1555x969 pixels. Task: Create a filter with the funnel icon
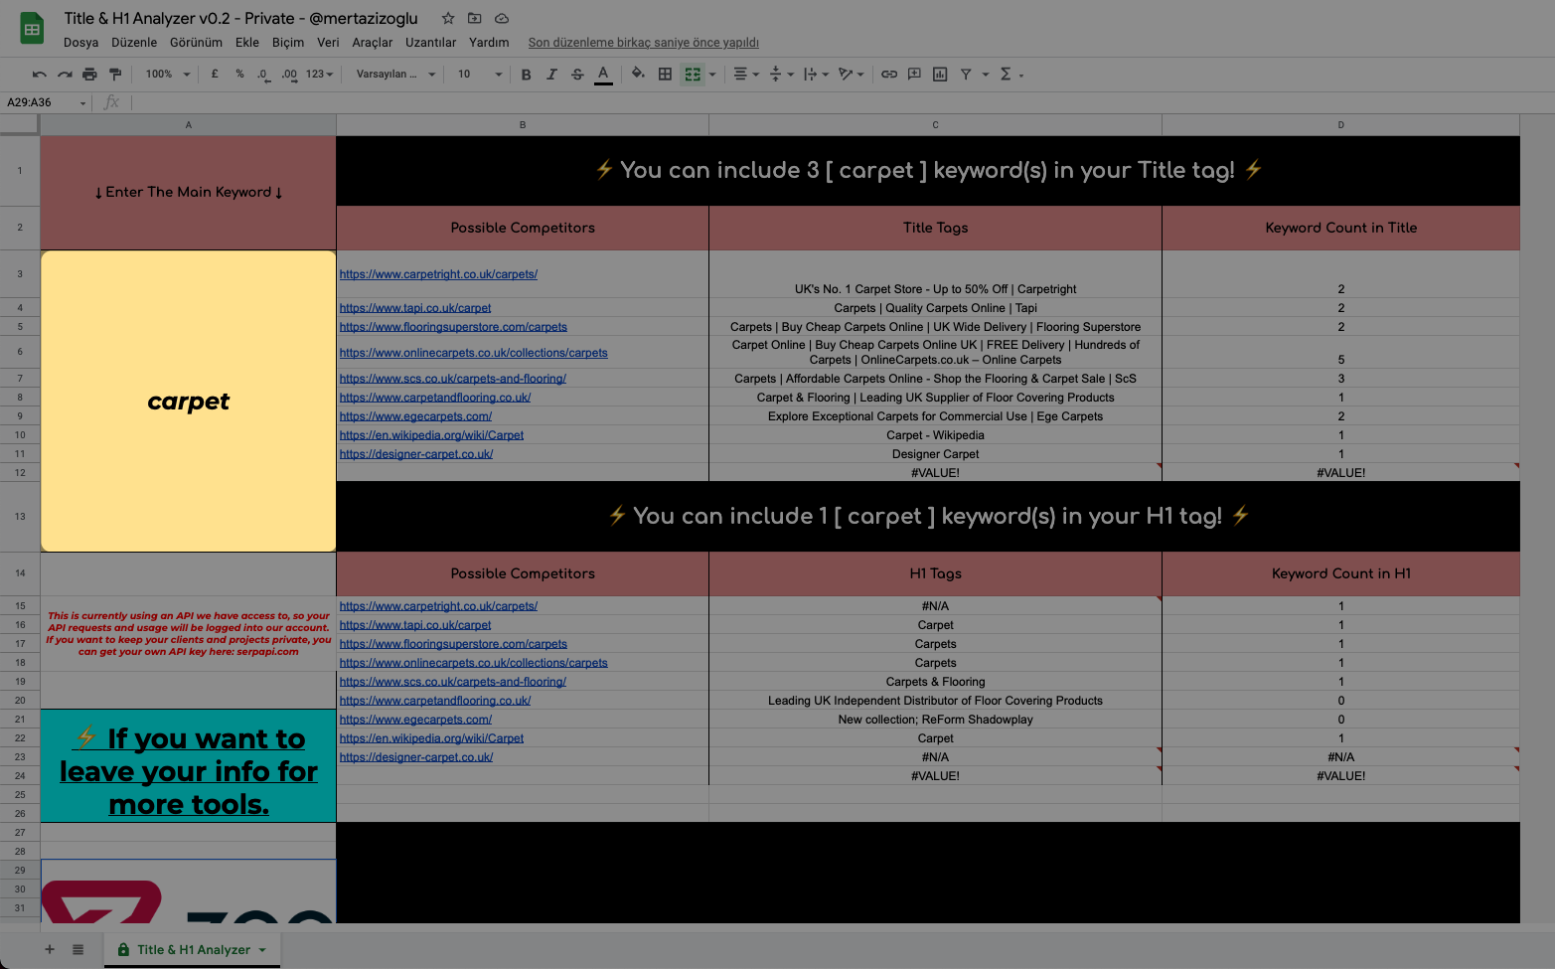click(x=966, y=75)
